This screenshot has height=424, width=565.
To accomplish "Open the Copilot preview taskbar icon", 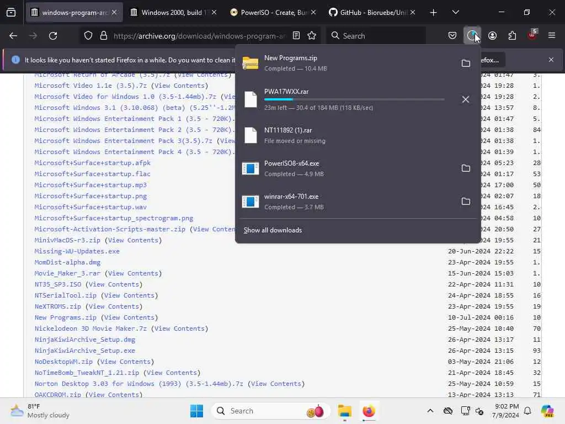I will [547, 411].
